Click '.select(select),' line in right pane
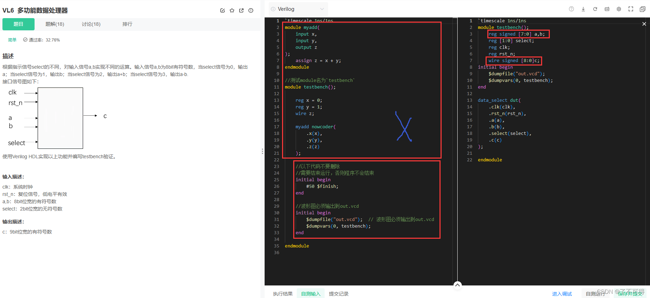Viewport: 650px width, 298px height. [x=510, y=133]
